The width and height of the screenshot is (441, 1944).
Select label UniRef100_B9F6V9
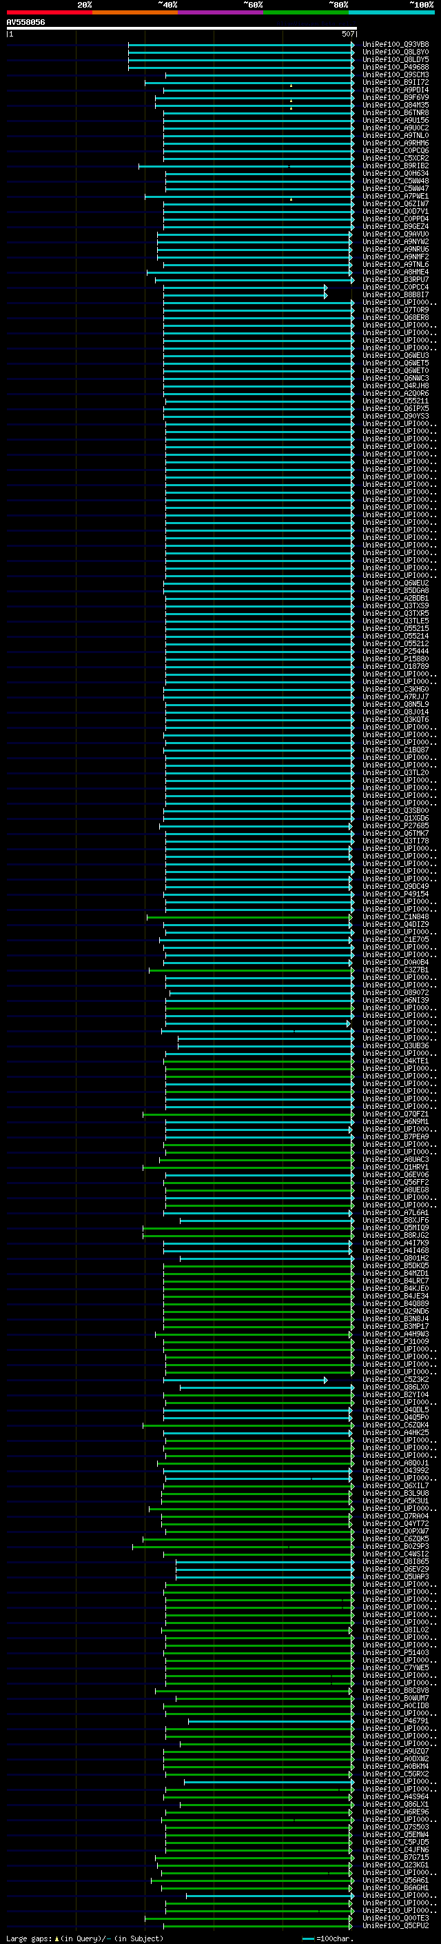[x=396, y=97]
